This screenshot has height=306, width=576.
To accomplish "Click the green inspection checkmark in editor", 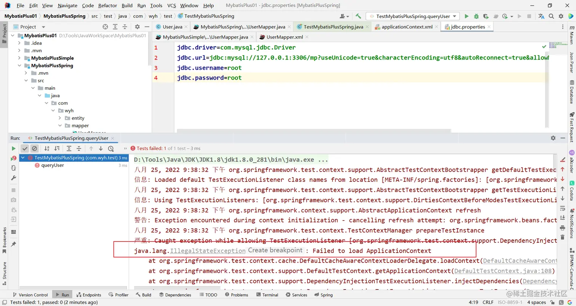I will 544,46.
